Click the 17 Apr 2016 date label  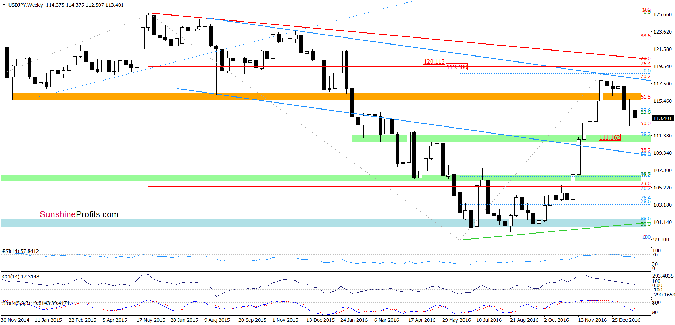pos(422,320)
